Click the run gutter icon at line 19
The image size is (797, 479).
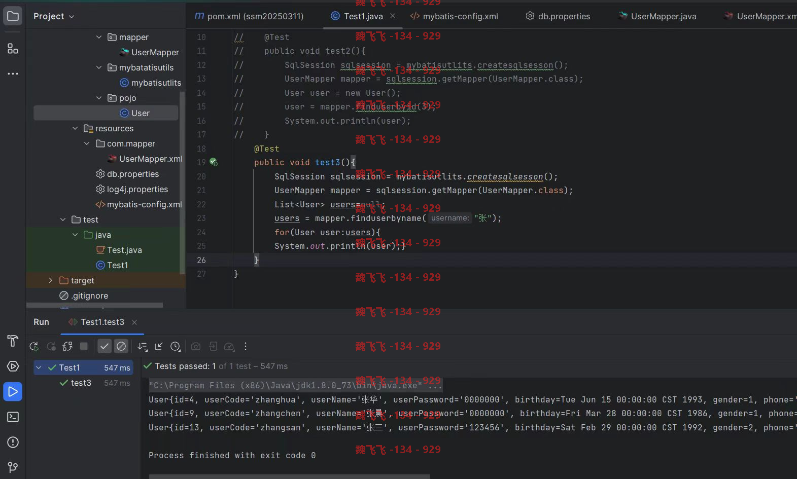214,162
